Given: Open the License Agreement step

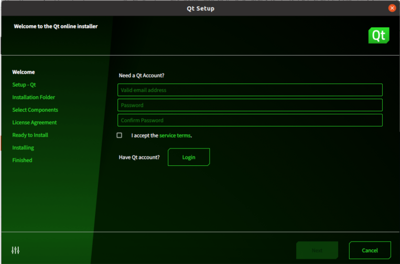Looking at the screenshot, I should [35, 123].
